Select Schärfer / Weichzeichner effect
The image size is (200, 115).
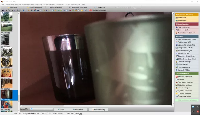186,45
